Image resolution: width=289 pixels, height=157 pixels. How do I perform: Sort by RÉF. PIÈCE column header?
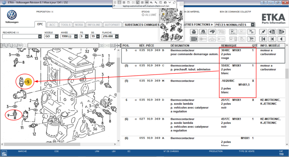[x=147, y=45]
